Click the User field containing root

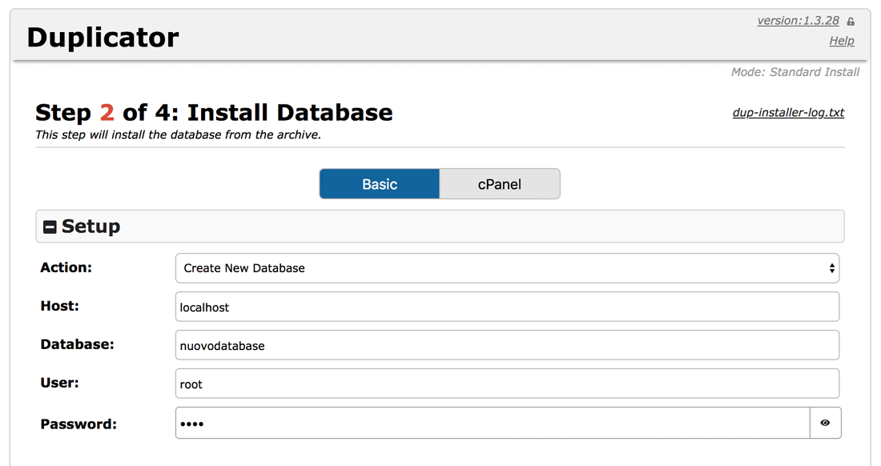(x=507, y=384)
